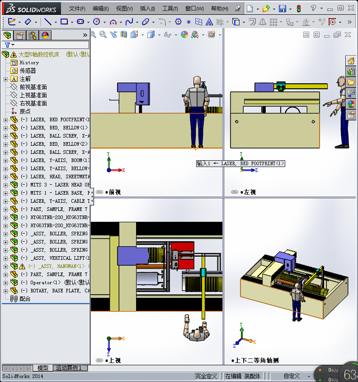Open the 视图(V) menu
Screen dimensions: 358x382
pyautogui.click(x=124, y=9)
